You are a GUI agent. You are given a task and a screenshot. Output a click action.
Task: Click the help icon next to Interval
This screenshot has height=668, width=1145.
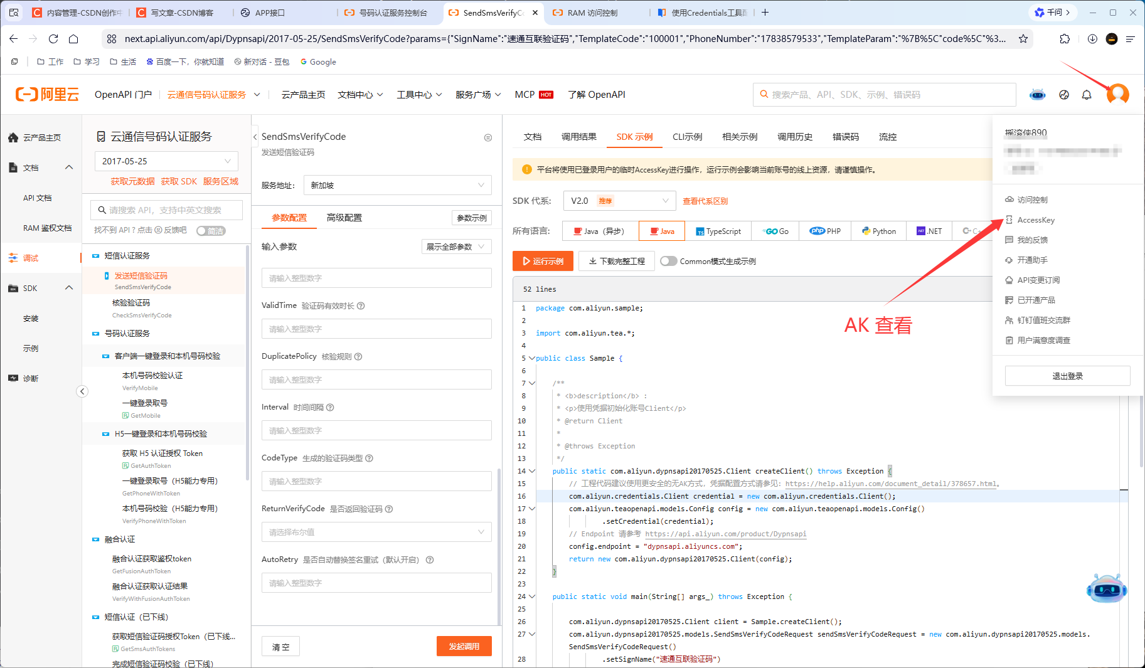pyautogui.click(x=330, y=408)
